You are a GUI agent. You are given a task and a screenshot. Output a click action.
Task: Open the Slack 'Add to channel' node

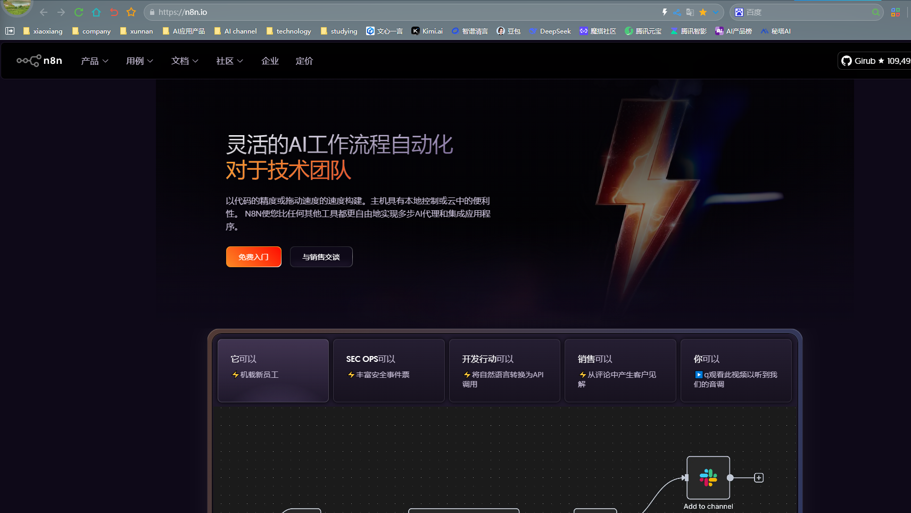(708, 477)
